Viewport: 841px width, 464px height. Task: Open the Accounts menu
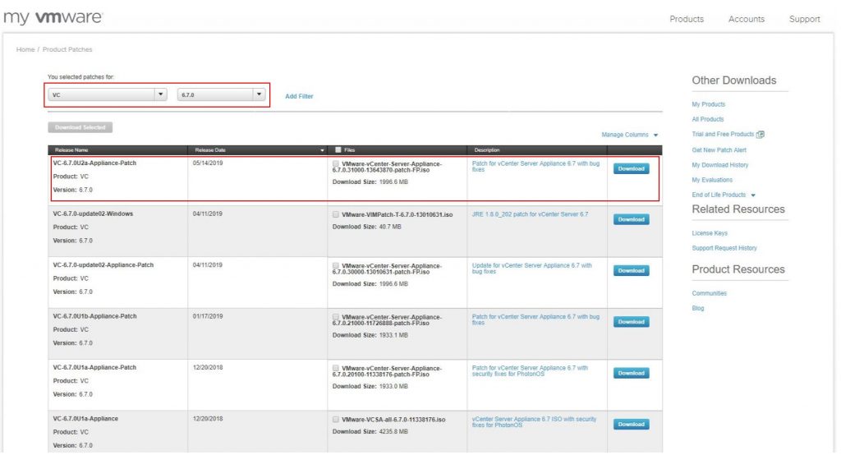746,19
